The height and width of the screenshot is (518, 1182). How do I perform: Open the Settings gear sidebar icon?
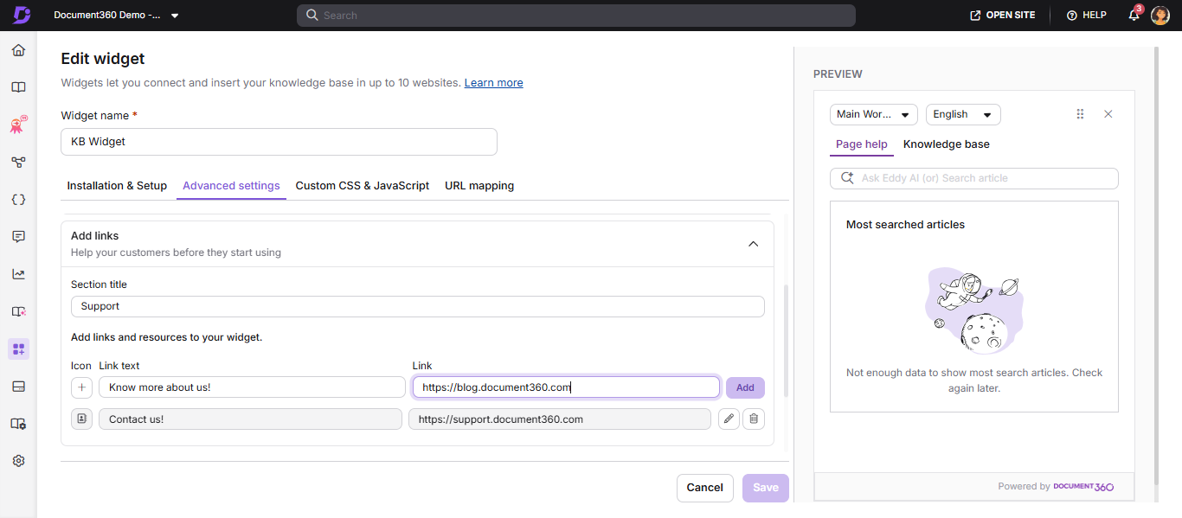(x=18, y=461)
